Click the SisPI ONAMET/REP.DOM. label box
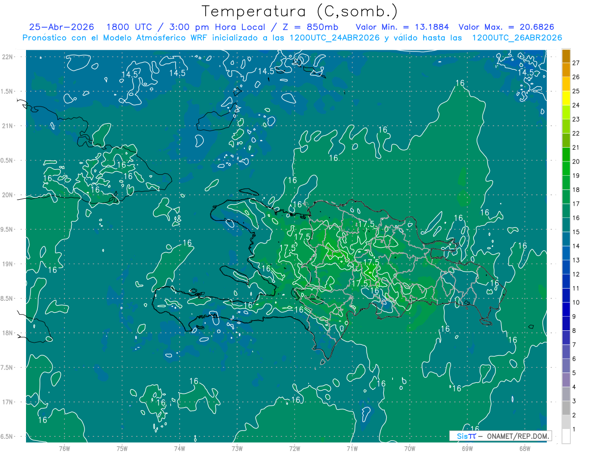 pos(500,436)
